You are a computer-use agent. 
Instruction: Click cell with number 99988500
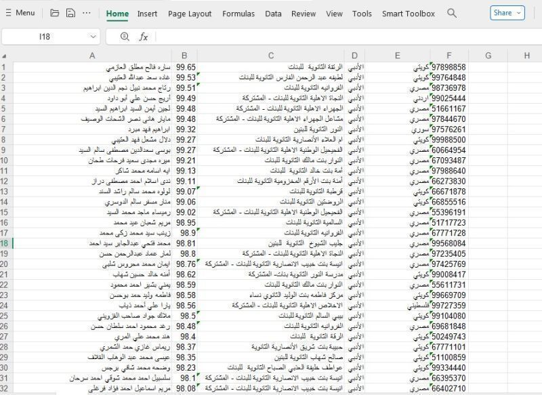[x=449, y=140]
